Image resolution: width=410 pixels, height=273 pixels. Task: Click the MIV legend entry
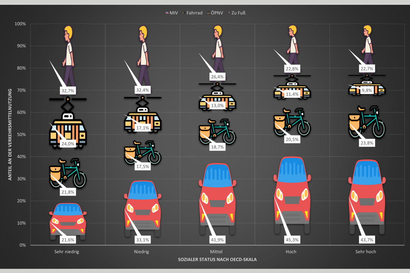[172, 13]
